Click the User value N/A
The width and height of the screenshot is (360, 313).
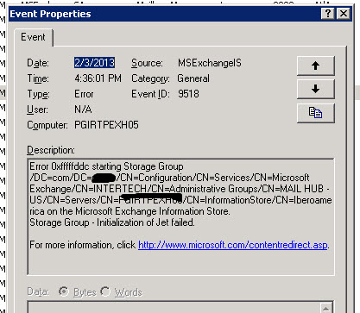coord(83,110)
